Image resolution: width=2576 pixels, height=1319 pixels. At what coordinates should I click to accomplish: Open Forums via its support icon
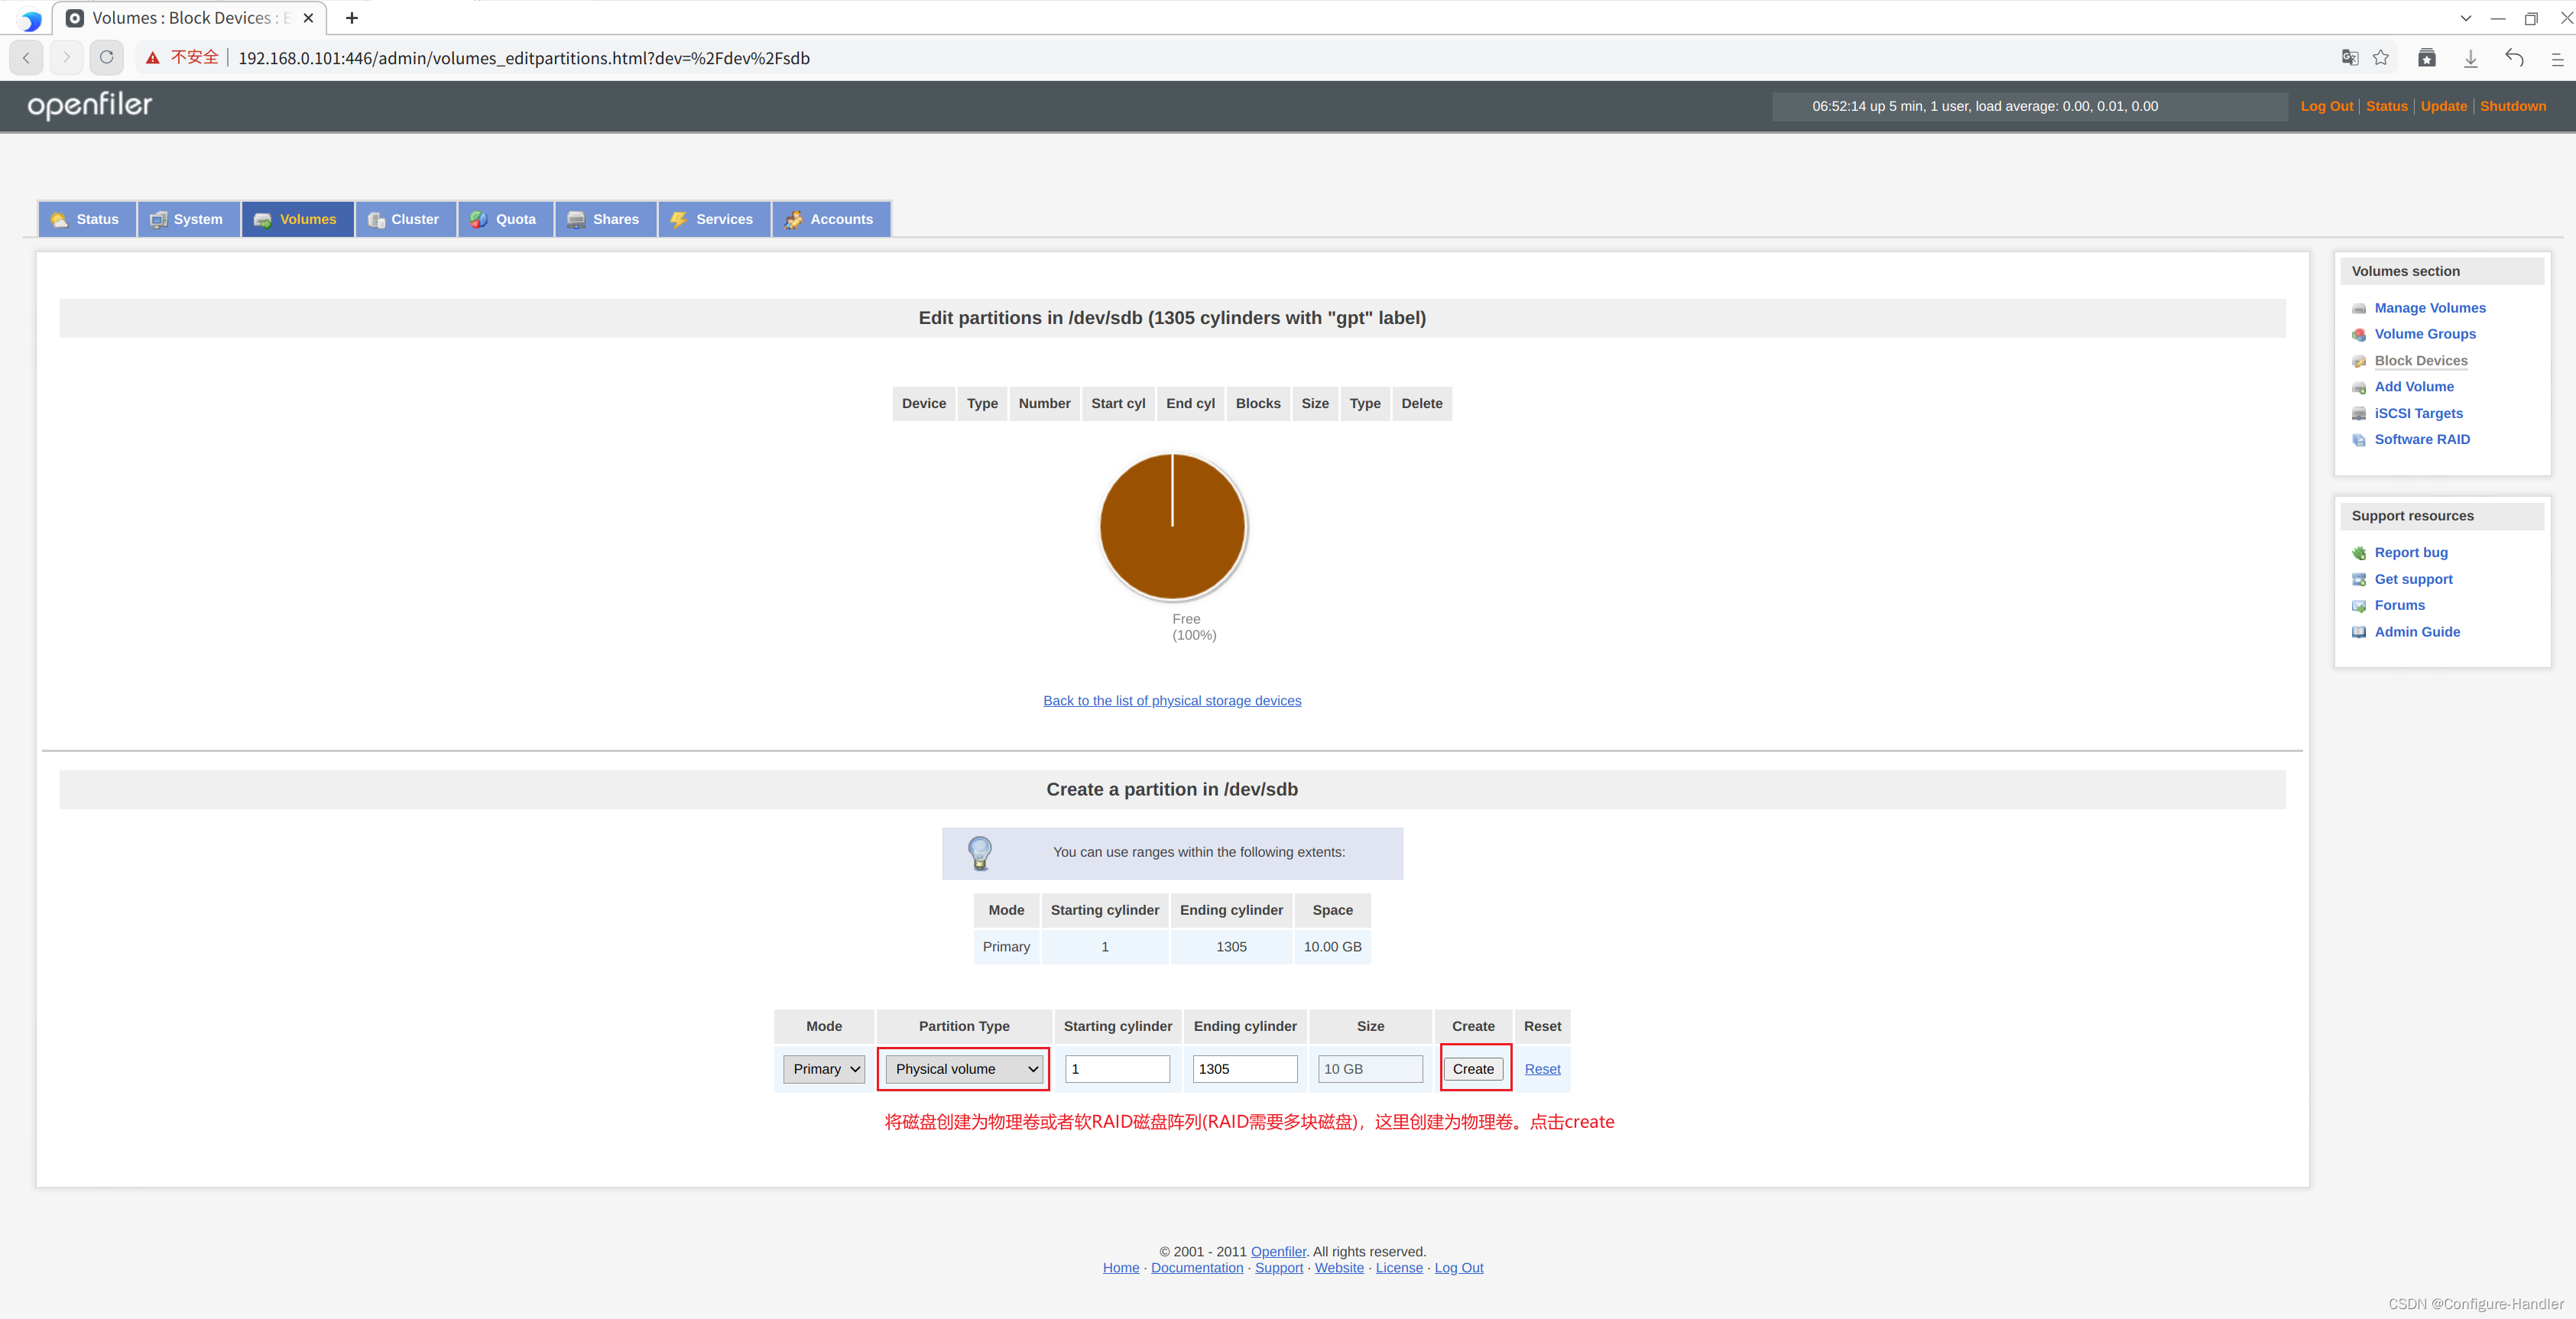[x=2360, y=605]
